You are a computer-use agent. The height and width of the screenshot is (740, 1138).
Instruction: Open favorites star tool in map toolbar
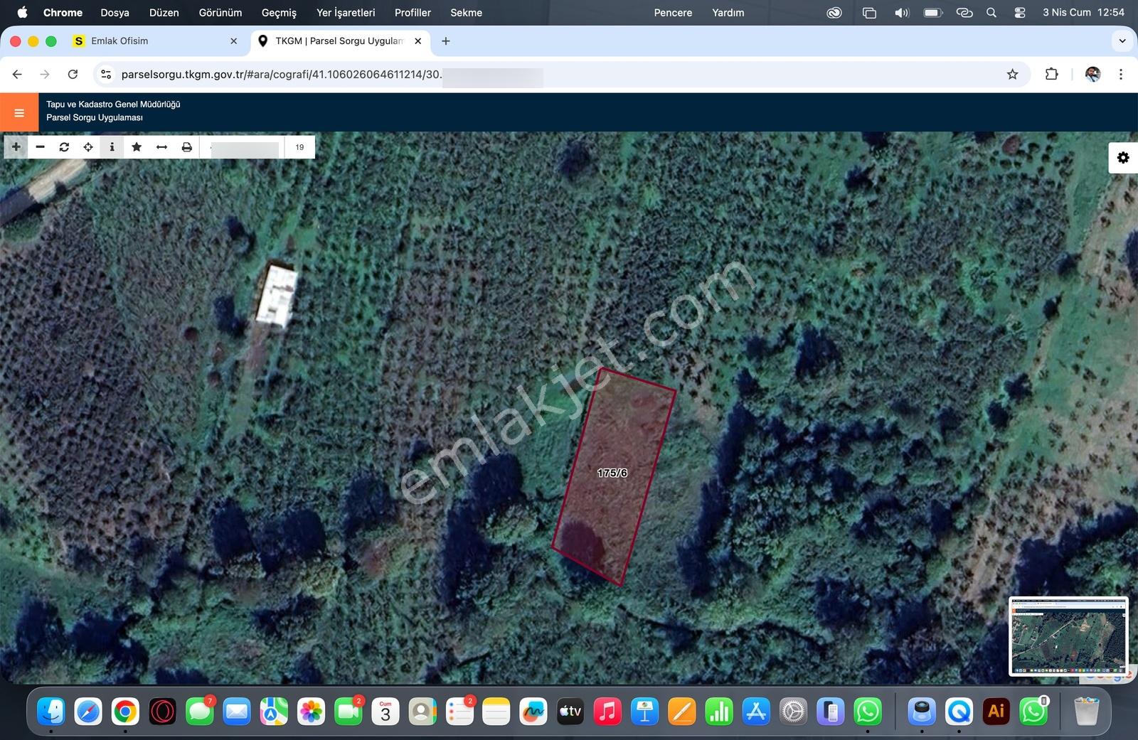coord(137,147)
